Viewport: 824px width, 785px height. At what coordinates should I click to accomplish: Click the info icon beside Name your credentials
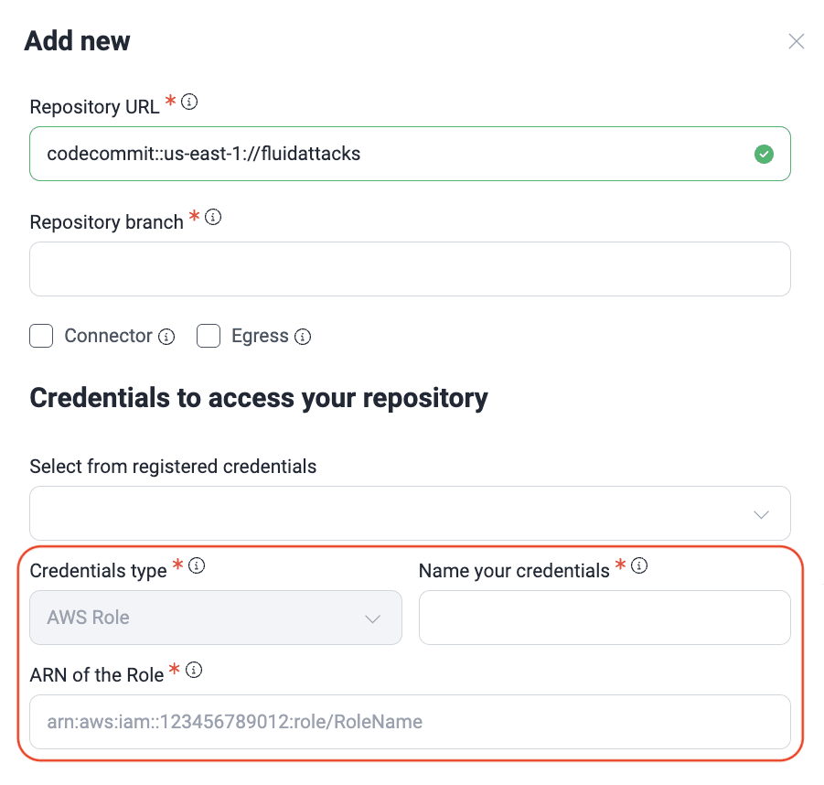639,566
